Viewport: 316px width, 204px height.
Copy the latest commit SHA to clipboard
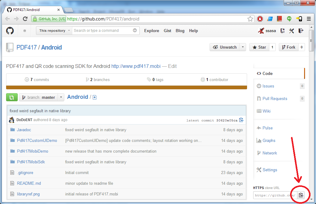pos(241,120)
